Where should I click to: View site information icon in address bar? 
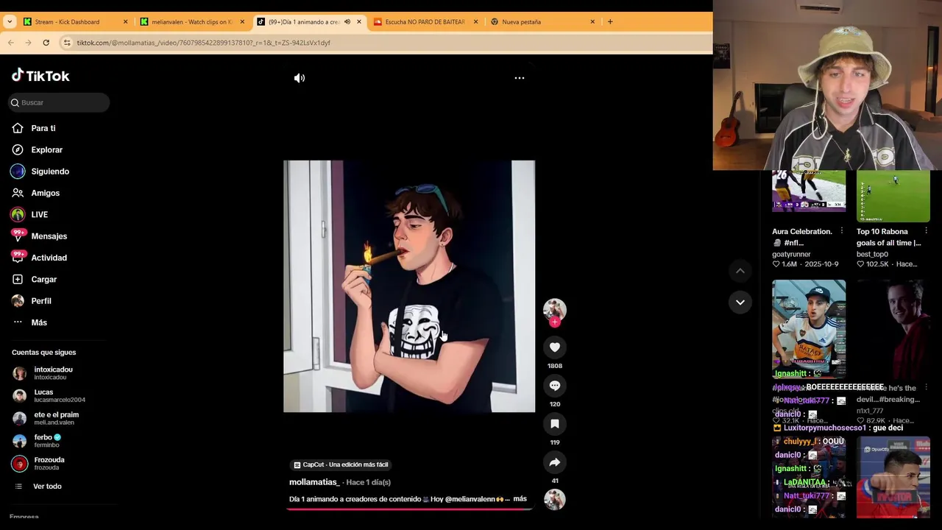click(x=67, y=43)
